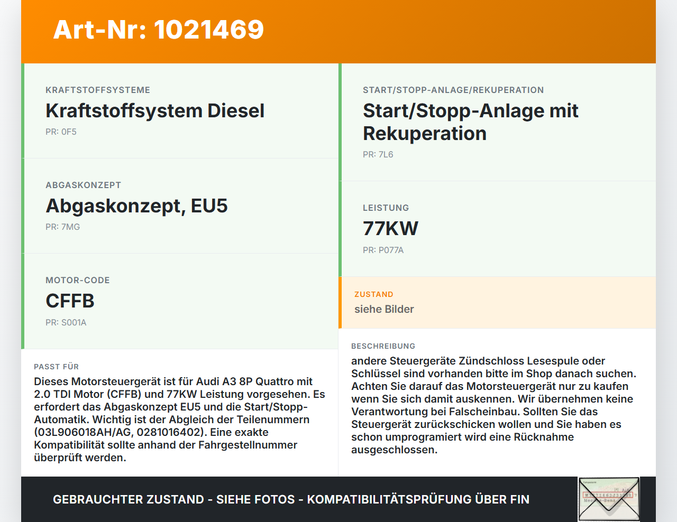Select Start/Stopp-Anlage mit Rekuperation title

tap(470, 122)
